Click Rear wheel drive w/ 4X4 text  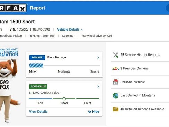(x=96, y=36)
